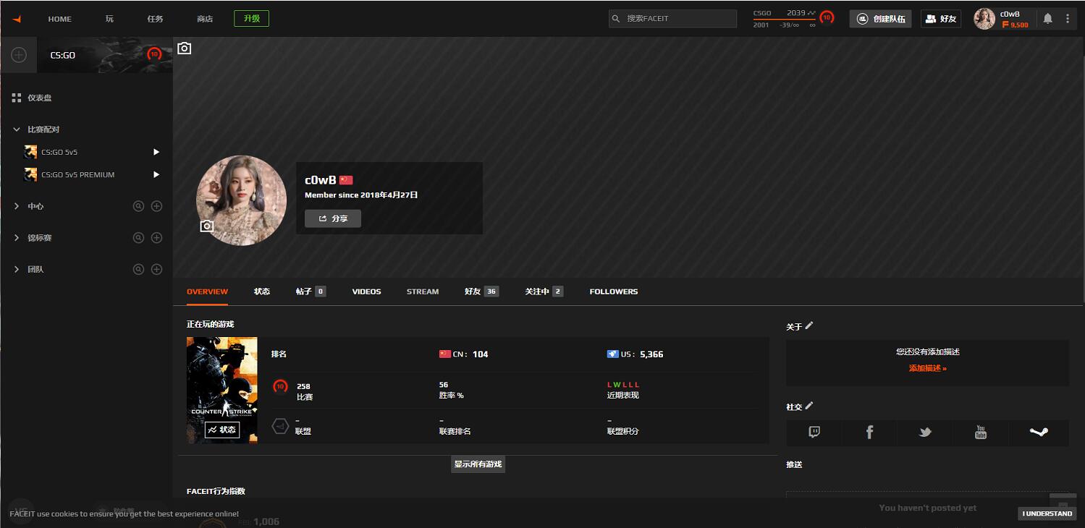Focus the 搜索FACEIT search field
The height and width of the screenshot is (528, 1085).
(672, 19)
